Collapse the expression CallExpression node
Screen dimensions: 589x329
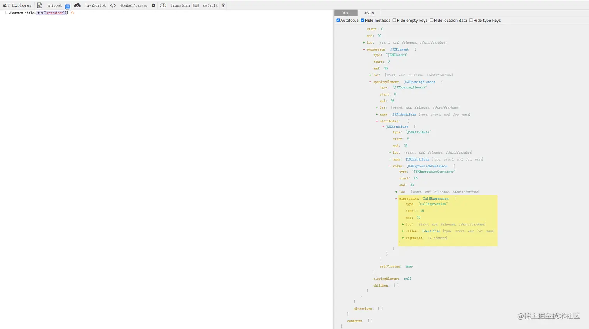(x=397, y=198)
